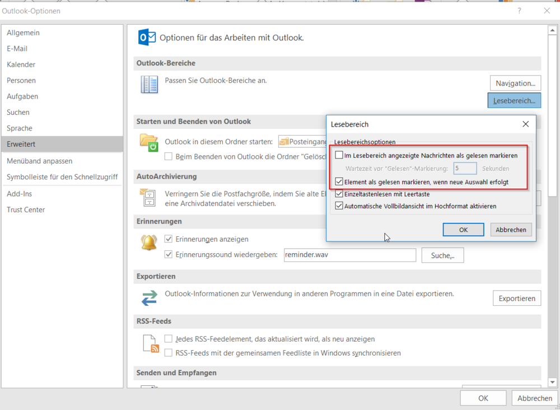Click the Outlook logo icon beside the options heading
Viewport: 560px width, 410px height.
click(x=147, y=37)
